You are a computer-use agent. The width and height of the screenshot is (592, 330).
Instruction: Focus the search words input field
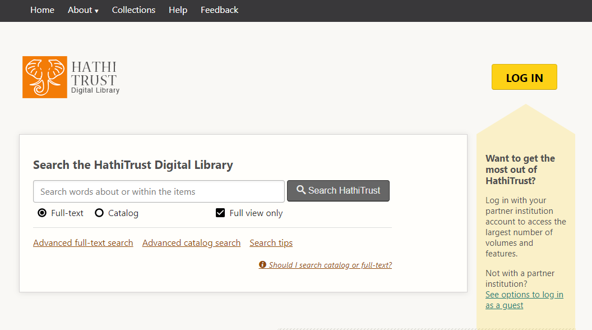(159, 191)
